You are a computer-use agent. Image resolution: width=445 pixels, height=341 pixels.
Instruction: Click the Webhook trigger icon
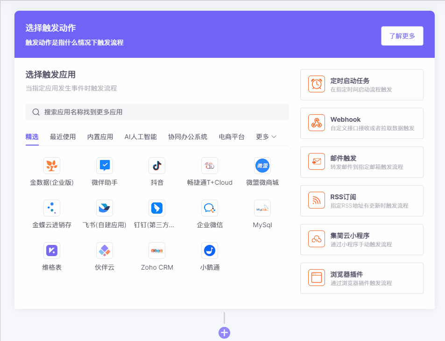[317, 123]
